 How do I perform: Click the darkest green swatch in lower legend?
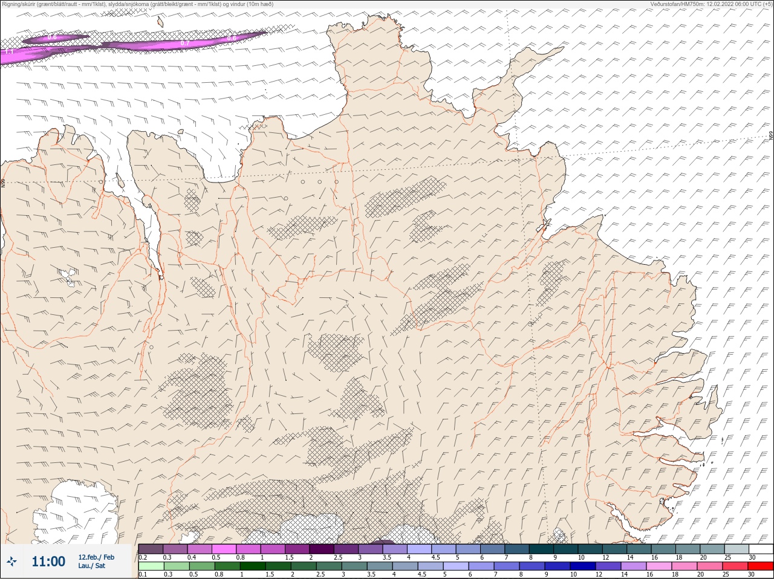(x=253, y=566)
